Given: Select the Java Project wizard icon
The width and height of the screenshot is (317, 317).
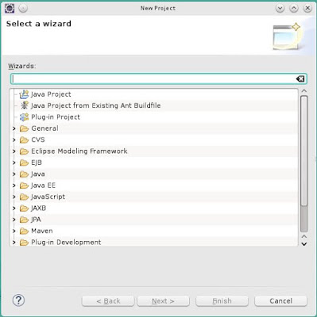Looking at the screenshot, I should 24,94.
